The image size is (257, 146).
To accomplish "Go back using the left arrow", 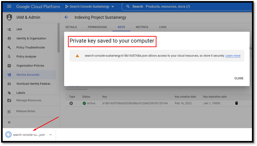I will 66,17.
